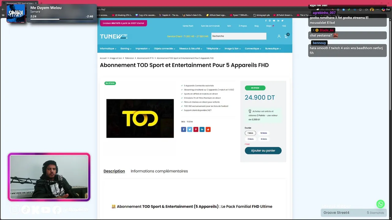The width and height of the screenshot is (392, 220).
Task: Open the shopping cart icon
Action: [x=286, y=36]
